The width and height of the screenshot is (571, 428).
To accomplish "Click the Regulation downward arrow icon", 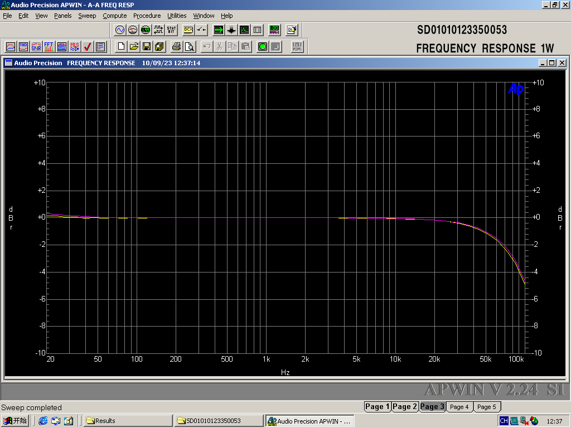I will click(231, 30).
